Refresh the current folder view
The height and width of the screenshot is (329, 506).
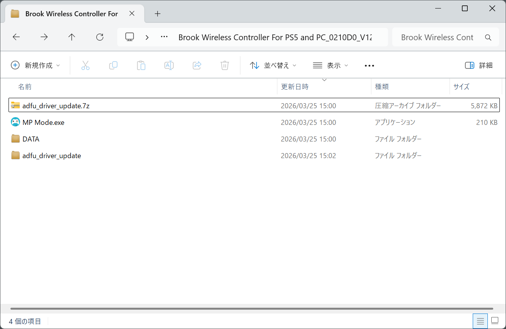point(100,37)
